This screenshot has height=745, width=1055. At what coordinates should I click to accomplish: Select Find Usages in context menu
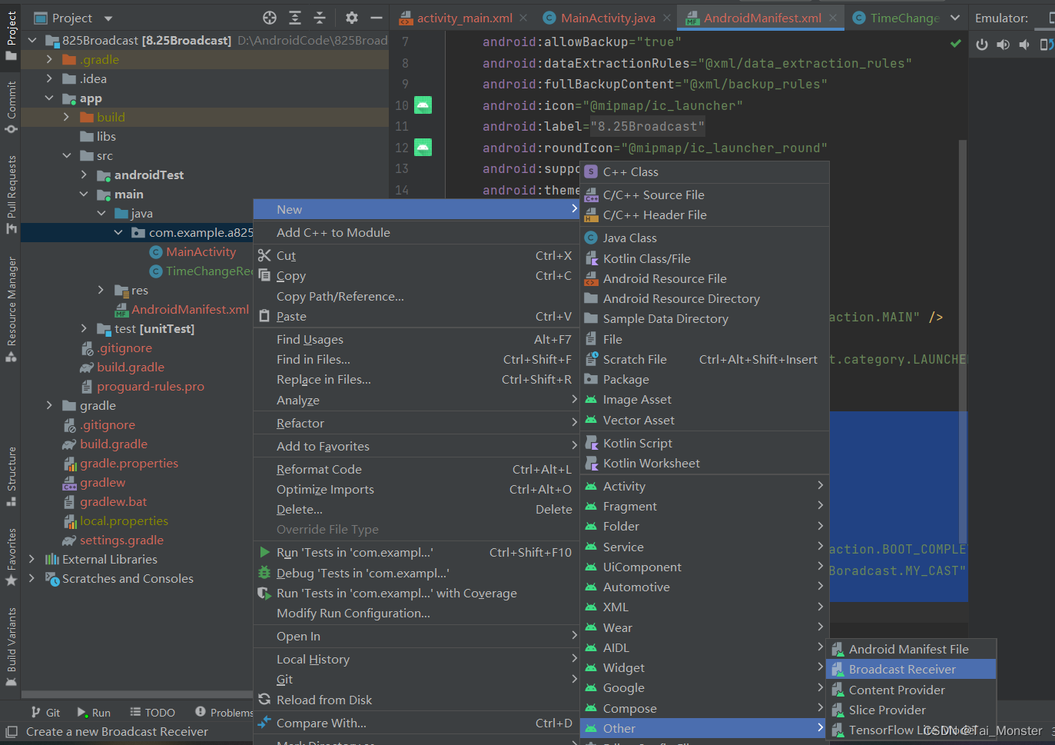[x=416, y=339]
